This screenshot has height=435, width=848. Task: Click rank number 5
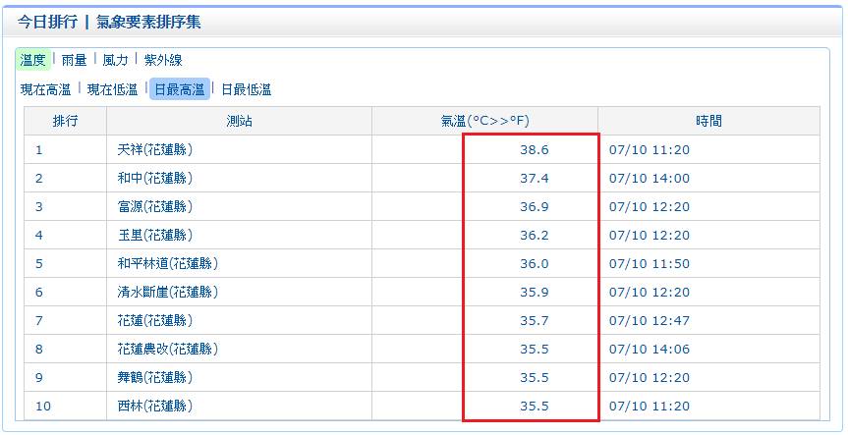pos(39,264)
